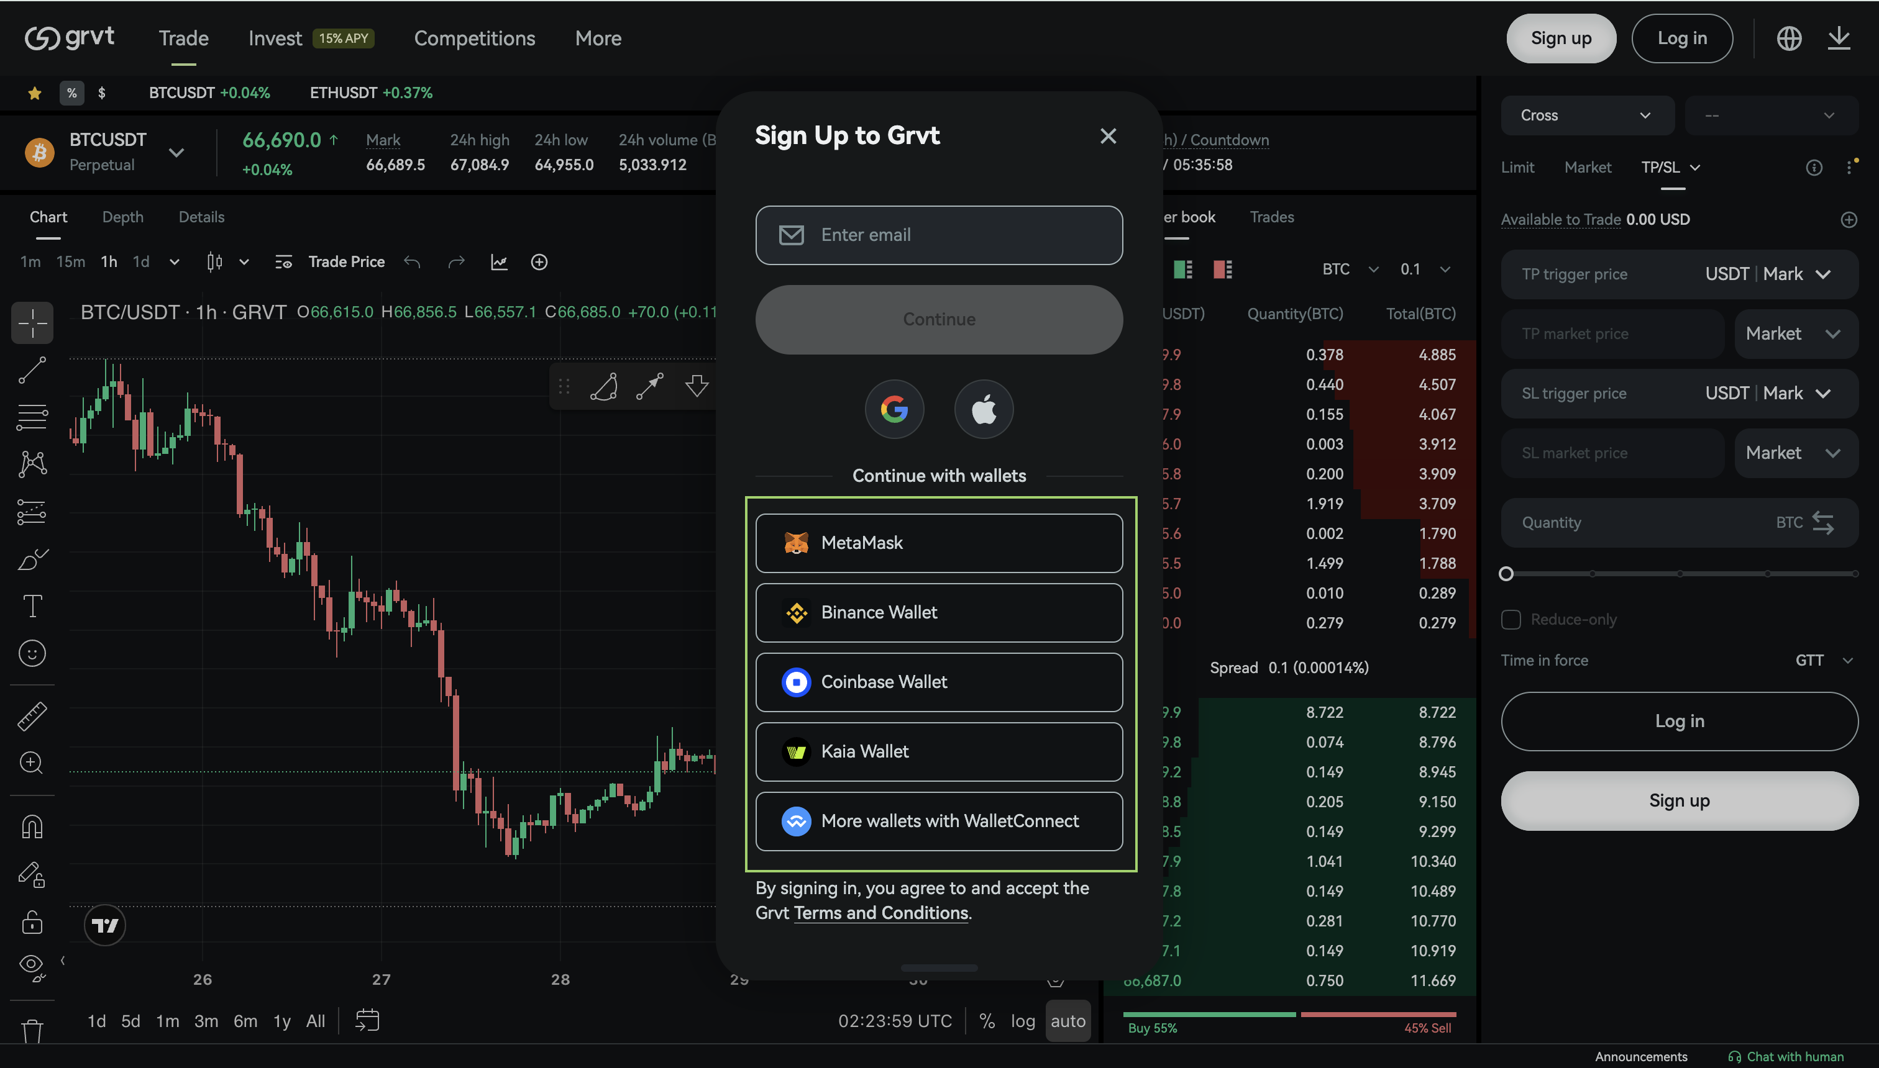
Task: Open the Fibonacci retracement tool group
Action: 32,417
